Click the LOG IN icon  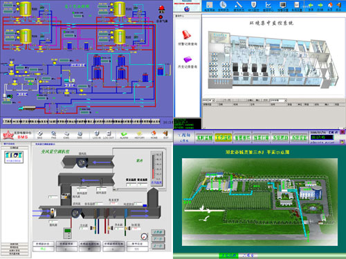click(x=96, y=134)
